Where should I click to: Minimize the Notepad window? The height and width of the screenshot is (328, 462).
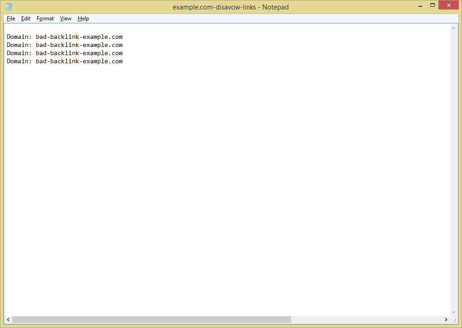point(420,5)
